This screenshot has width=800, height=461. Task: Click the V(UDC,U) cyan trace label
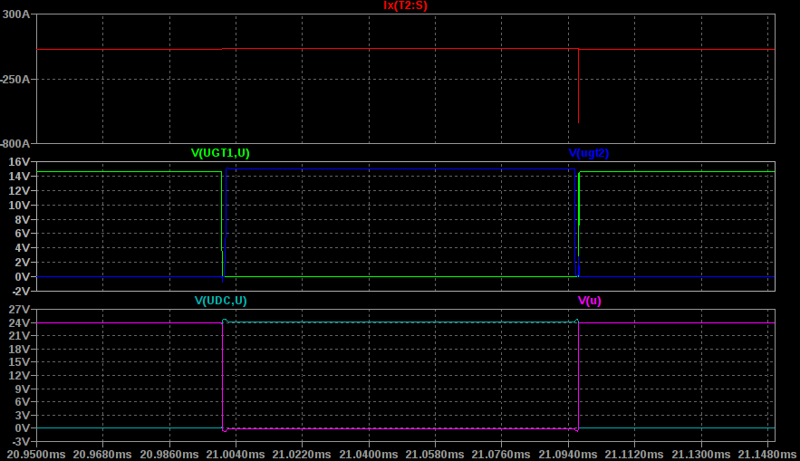(221, 301)
